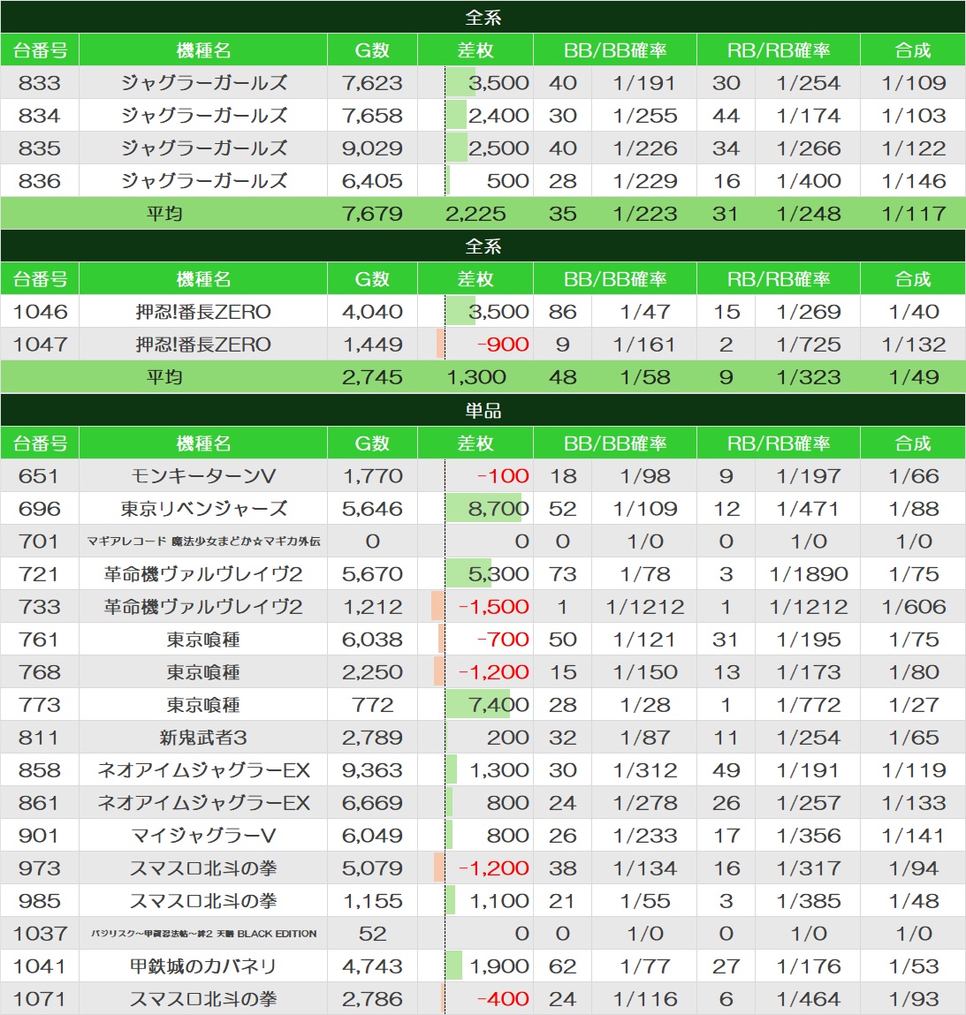
Task: Click the 8,700 difference value
Action: [498, 508]
